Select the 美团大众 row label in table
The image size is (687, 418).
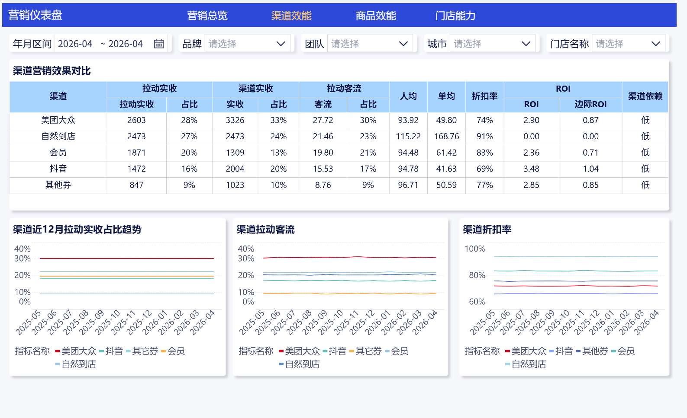pos(58,120)
